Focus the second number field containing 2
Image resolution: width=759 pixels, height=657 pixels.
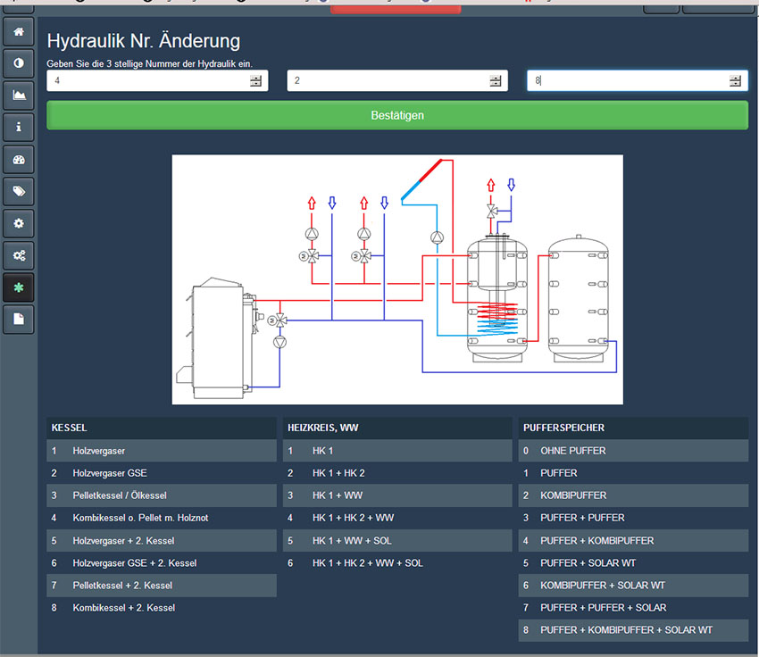(387, 81)
